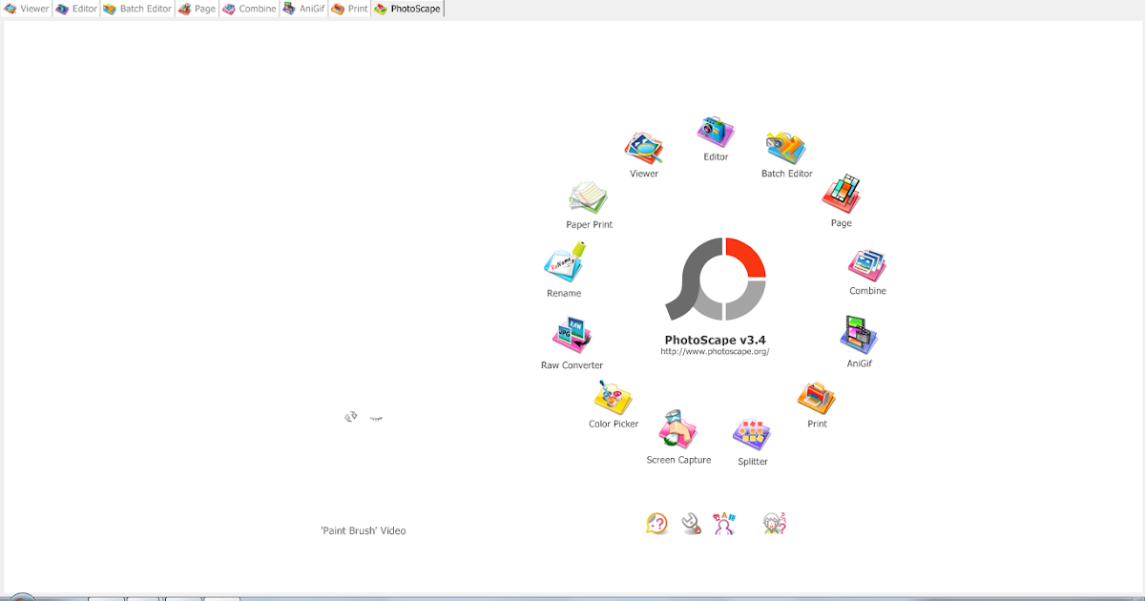Start the Screen Capture tool icon
The height and width of the screenshot is (601, 1145).
point(678,430)
